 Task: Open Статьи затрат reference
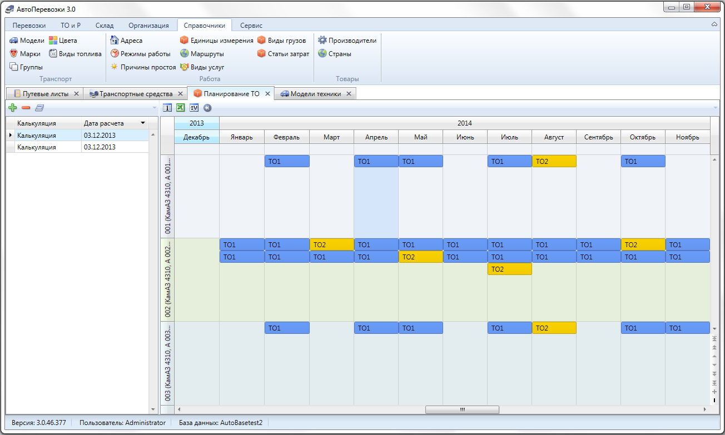284,54
